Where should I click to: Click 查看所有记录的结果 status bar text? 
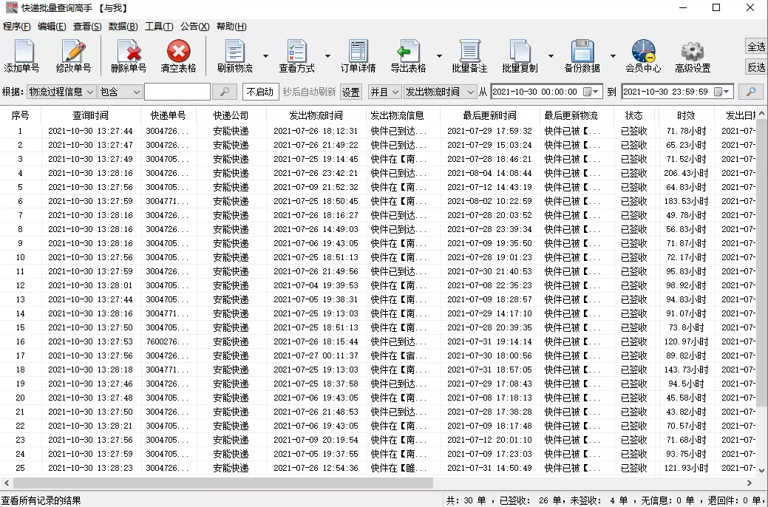point(41,500)
